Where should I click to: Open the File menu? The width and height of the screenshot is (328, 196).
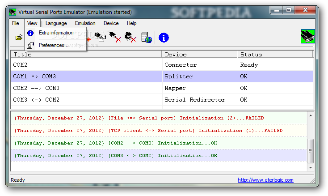click(16, 23)
